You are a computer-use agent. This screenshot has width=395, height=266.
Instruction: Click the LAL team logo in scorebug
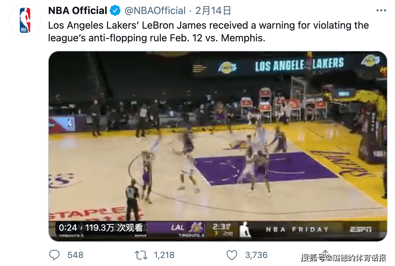196,228
